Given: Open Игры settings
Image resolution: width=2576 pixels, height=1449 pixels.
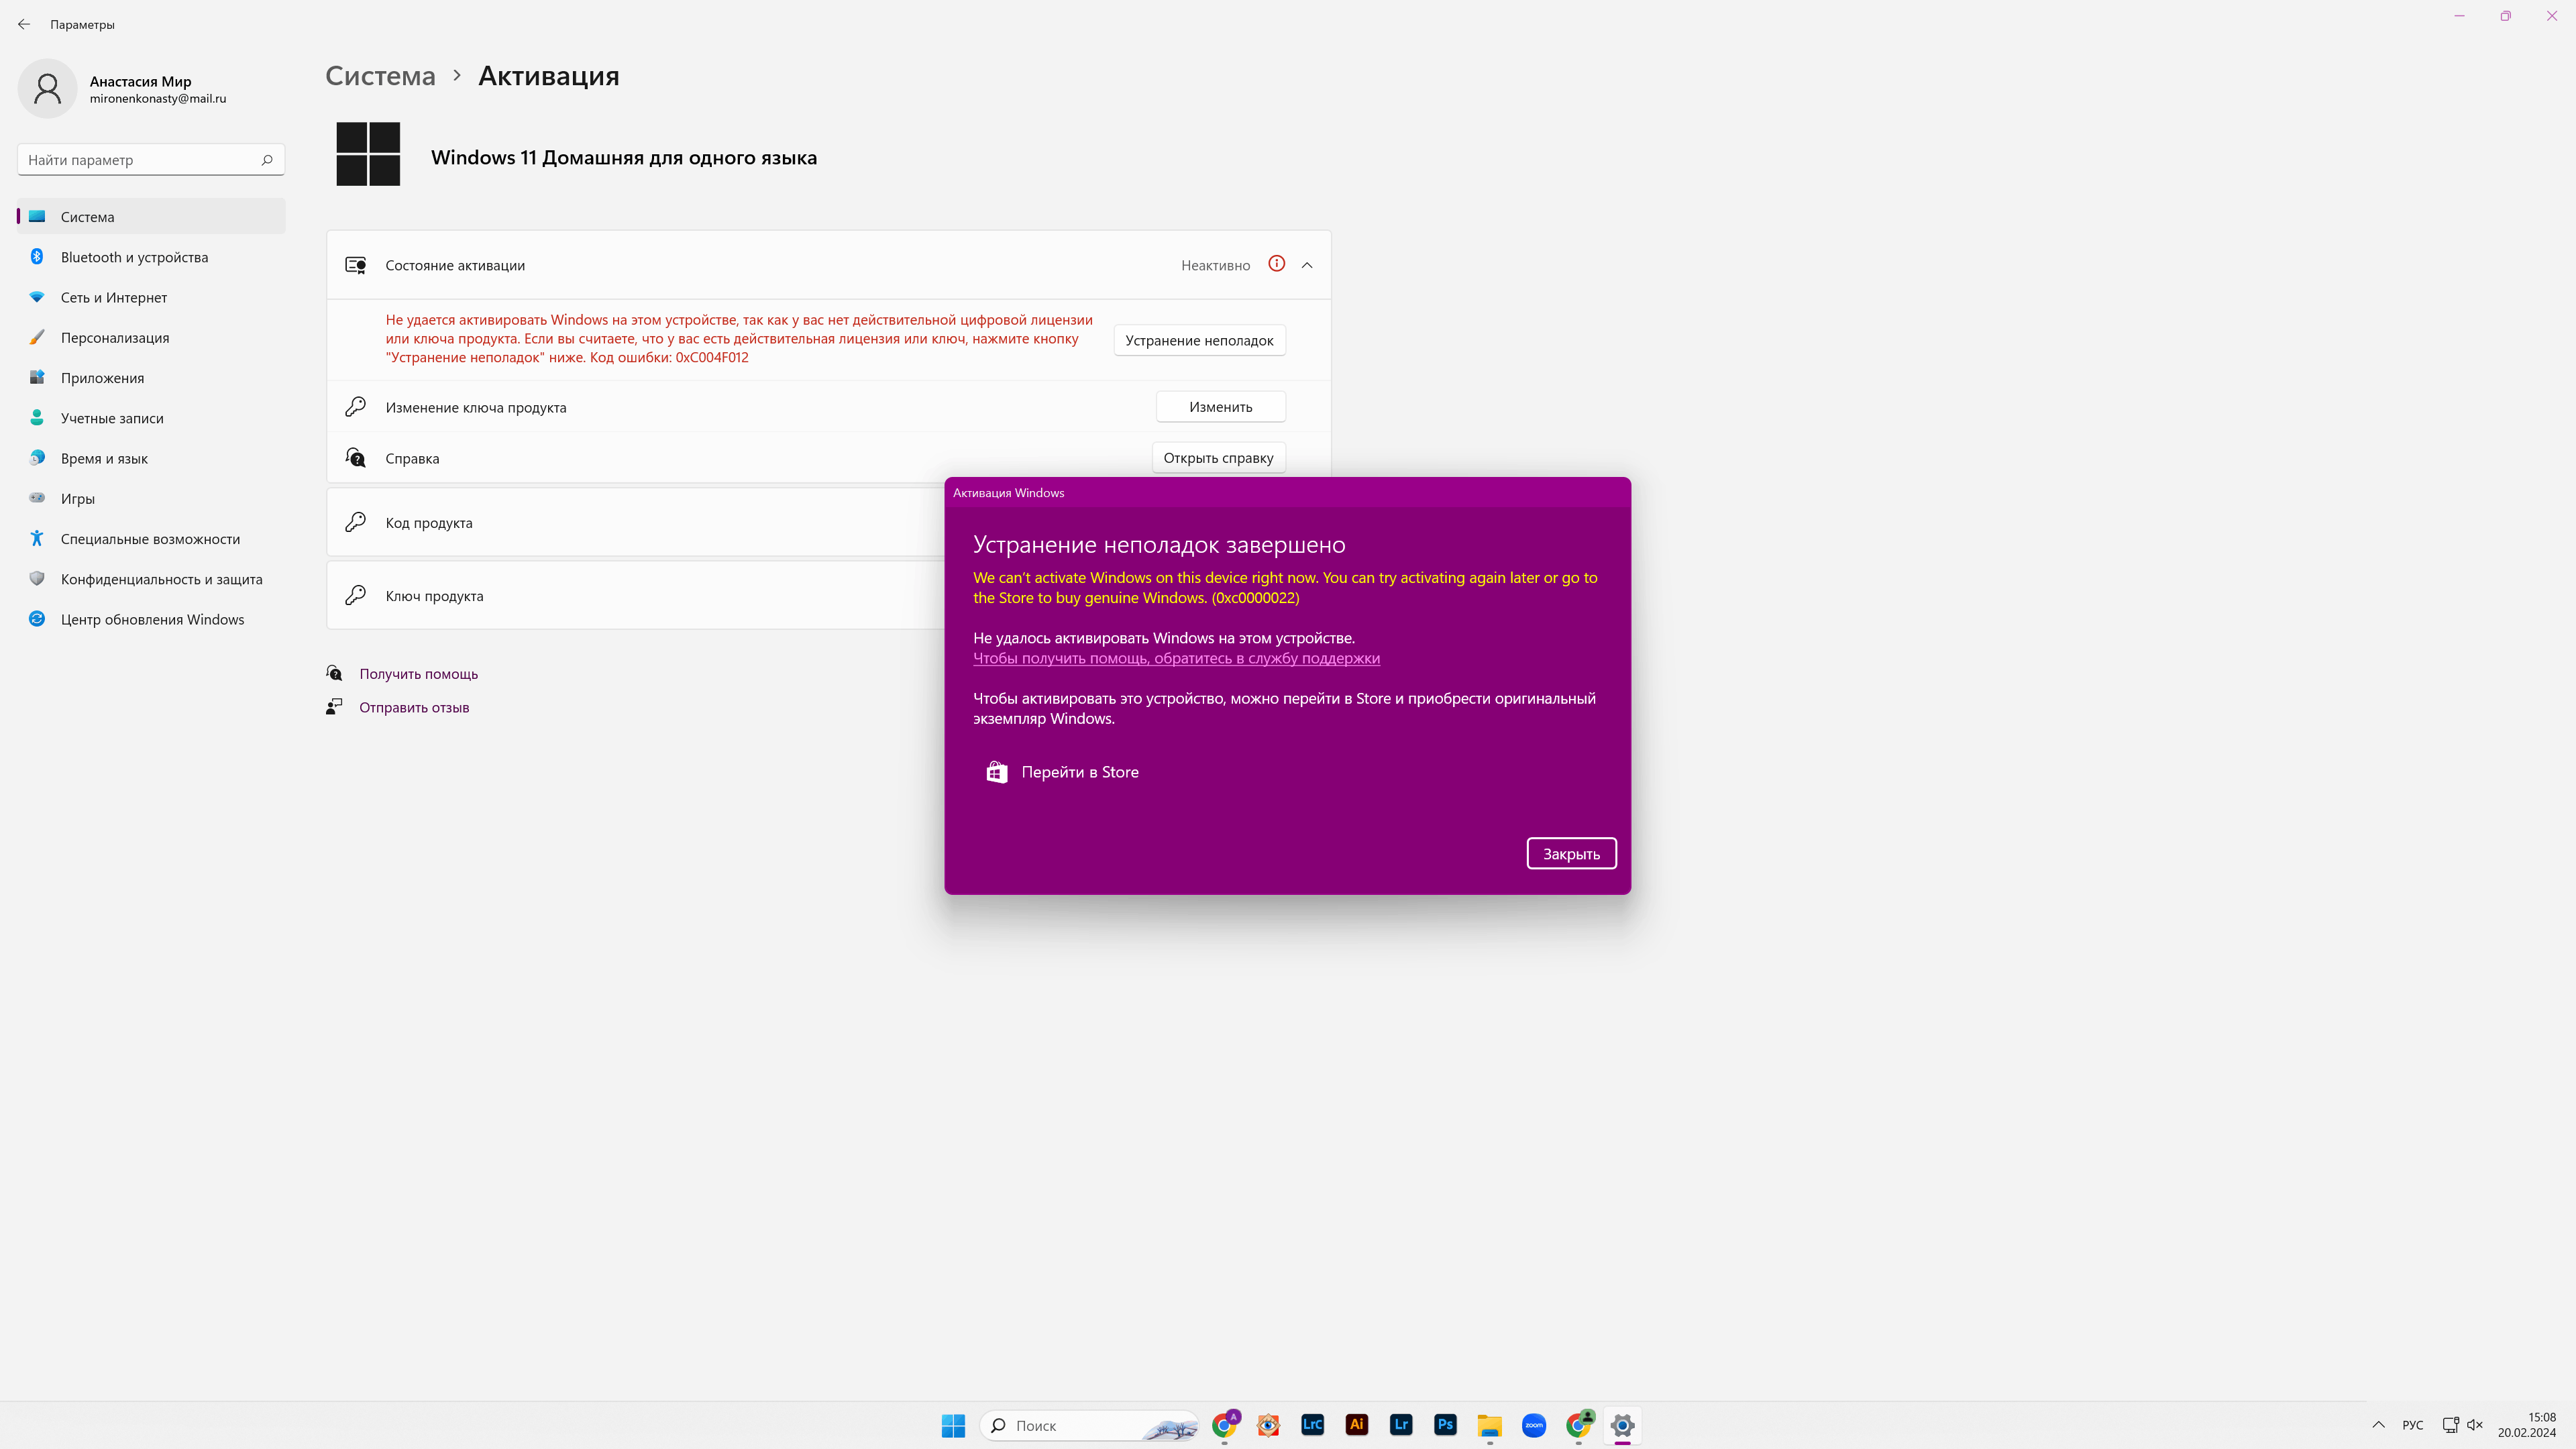Looking at the screenshot, I should coord(151,498).
